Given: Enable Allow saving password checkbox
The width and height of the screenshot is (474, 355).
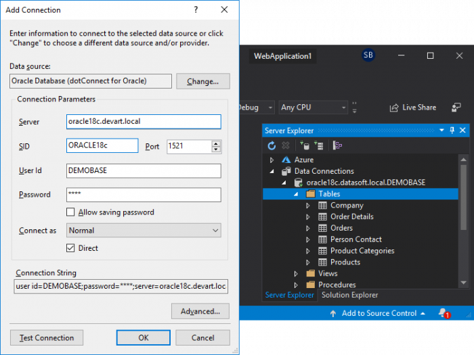Looking at the screenshot, I should coord(70,212).
